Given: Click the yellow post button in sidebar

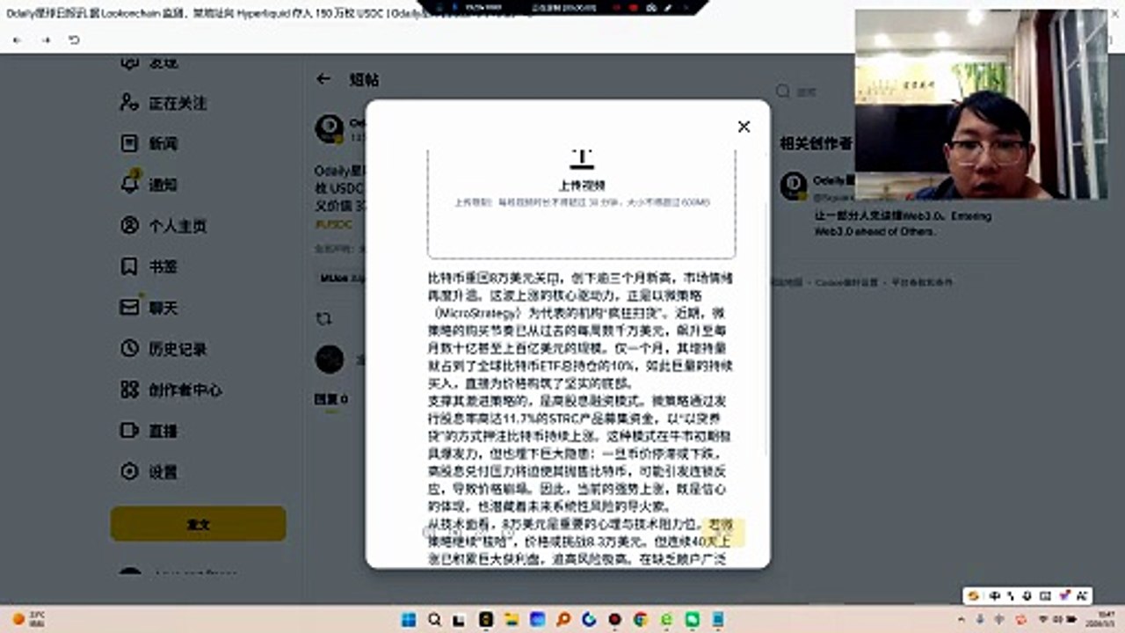Looking at the screenshot, I should (x=198, y=524).
